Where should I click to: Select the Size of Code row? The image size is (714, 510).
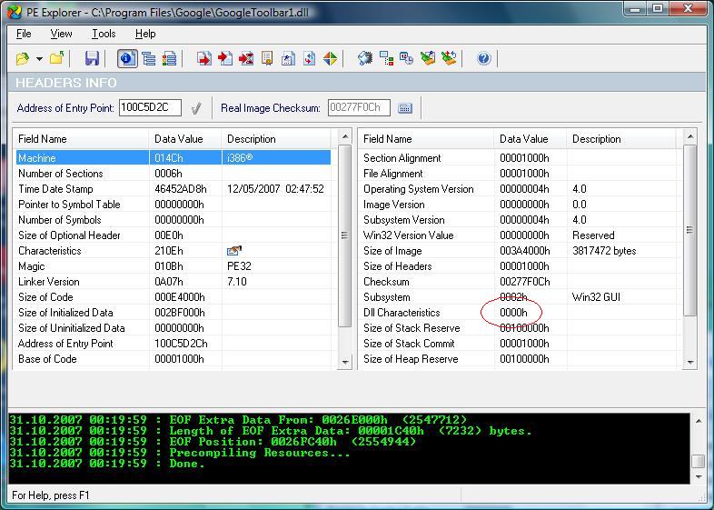[174, 297]
